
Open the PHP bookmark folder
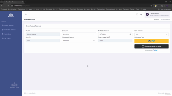click(56, 9)
